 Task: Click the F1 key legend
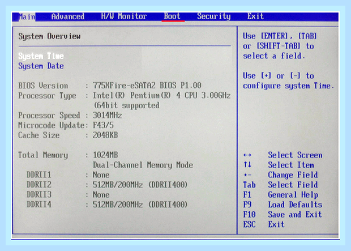[x=247, y=194]
